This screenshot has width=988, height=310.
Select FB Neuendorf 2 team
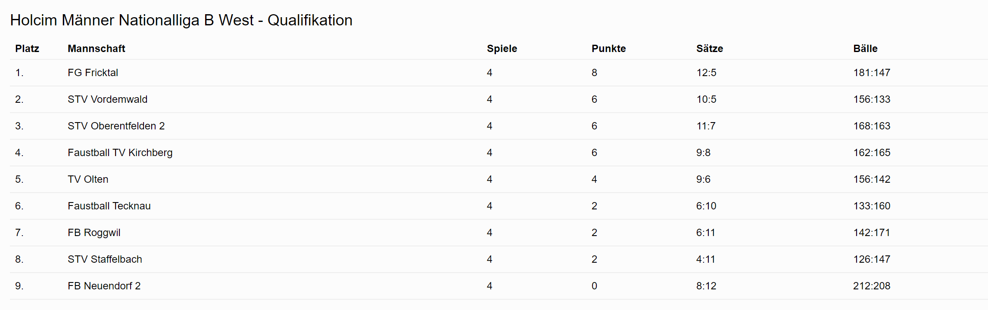[104, 286]
